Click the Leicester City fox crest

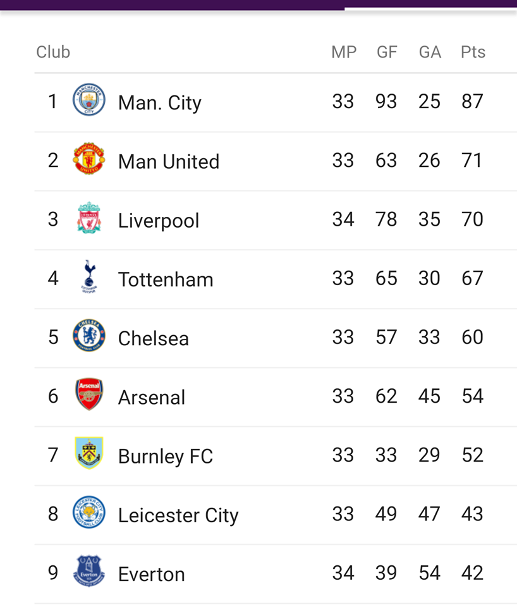[89, 512]
